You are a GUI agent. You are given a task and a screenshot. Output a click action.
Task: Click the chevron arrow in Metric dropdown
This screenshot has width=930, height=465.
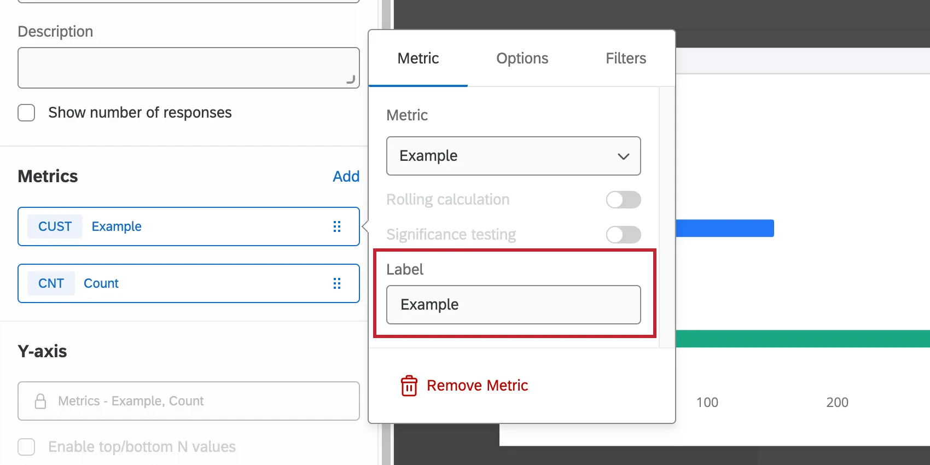click(623, 156)
